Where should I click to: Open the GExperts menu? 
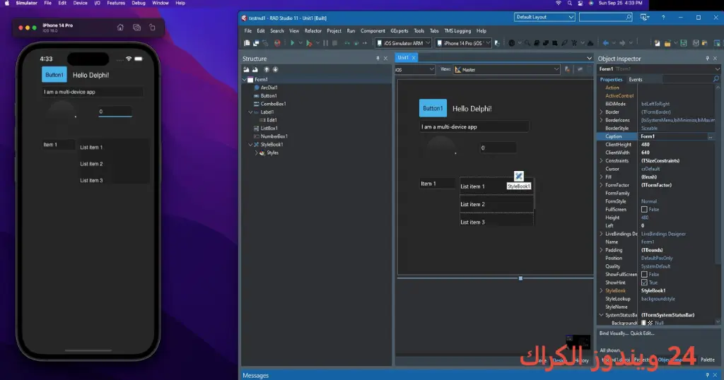[399, 31]
